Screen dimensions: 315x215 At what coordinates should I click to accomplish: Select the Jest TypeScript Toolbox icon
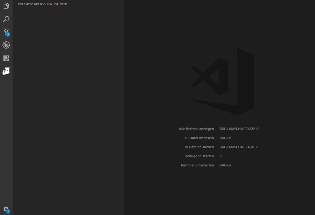click(x=6, y=71)
